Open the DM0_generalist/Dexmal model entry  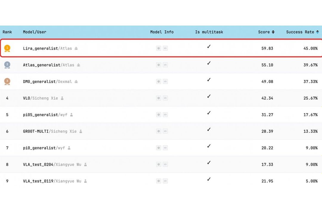point(47,81)
